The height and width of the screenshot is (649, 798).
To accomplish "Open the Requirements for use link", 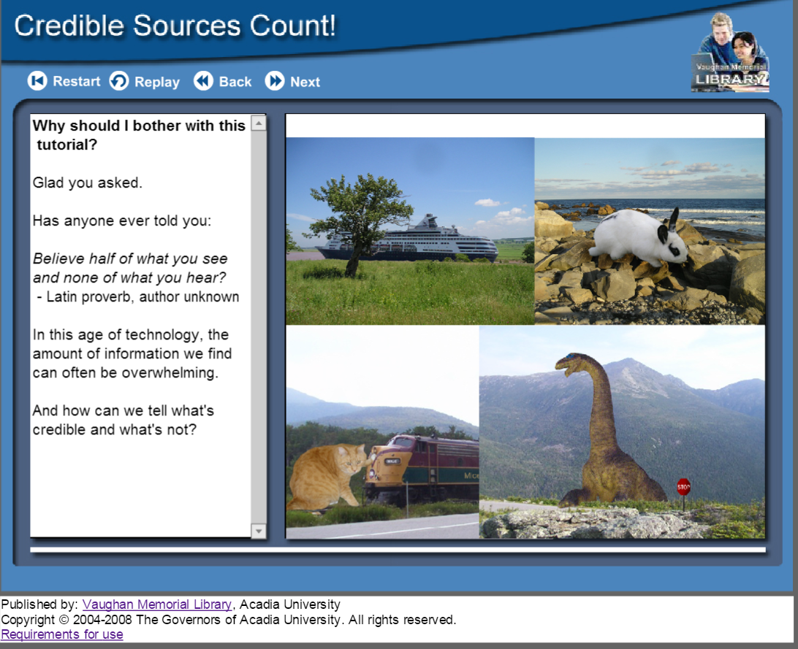I will pos(62,634).
